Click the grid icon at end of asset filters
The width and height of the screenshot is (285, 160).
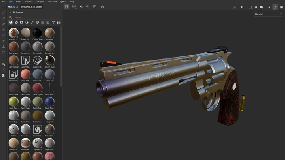click(59, 22)
